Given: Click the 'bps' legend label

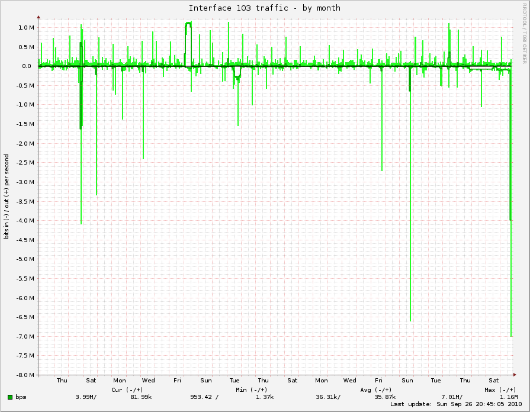Looking at the screenshot, I should (21, 397).
